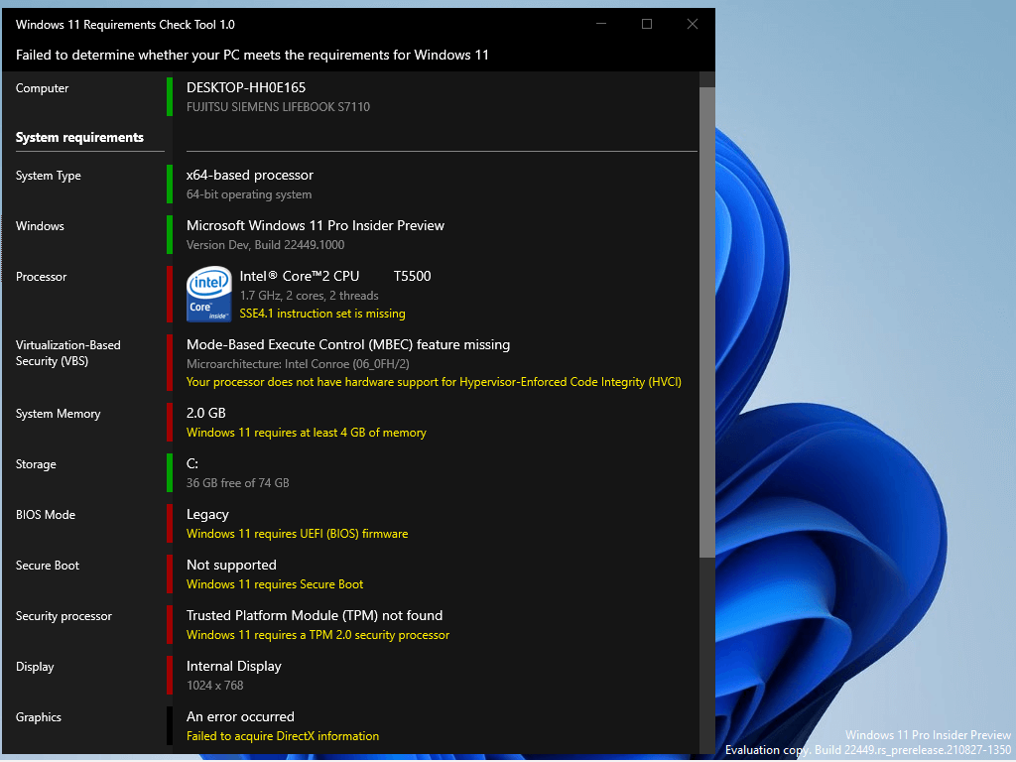
Task: Click 'Windows 11 requires UEFI (BIOS) firmware' warning
Action: tap(298, 534)
